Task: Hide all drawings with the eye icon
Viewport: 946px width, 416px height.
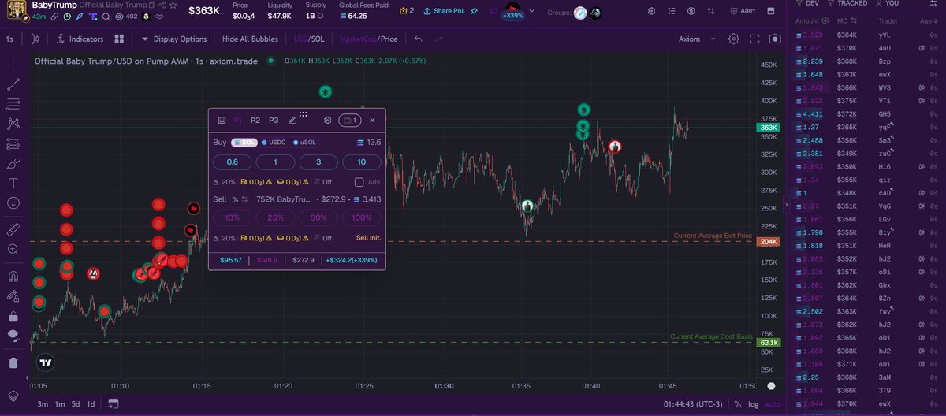Action: click(13, 336)
